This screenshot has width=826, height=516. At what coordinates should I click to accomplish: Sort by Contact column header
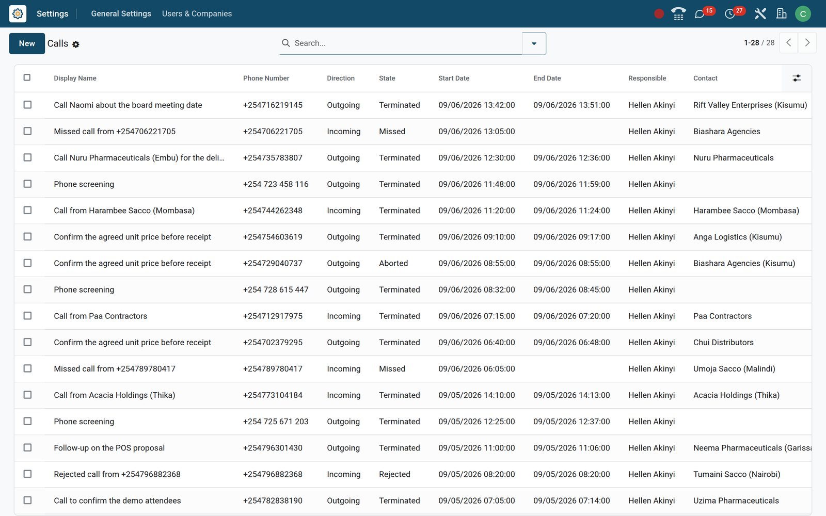coord(705,78)
